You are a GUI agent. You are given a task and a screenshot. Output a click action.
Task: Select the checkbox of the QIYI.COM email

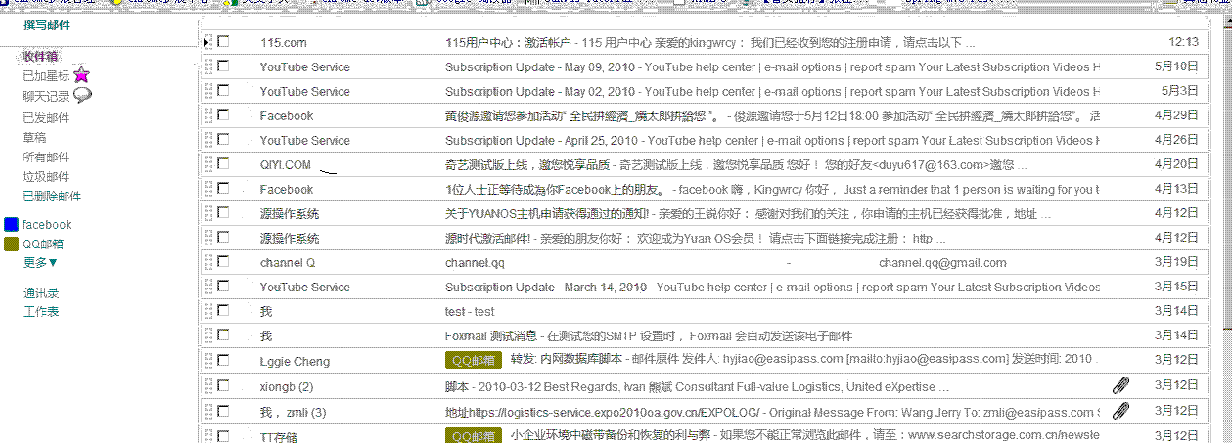223,164
